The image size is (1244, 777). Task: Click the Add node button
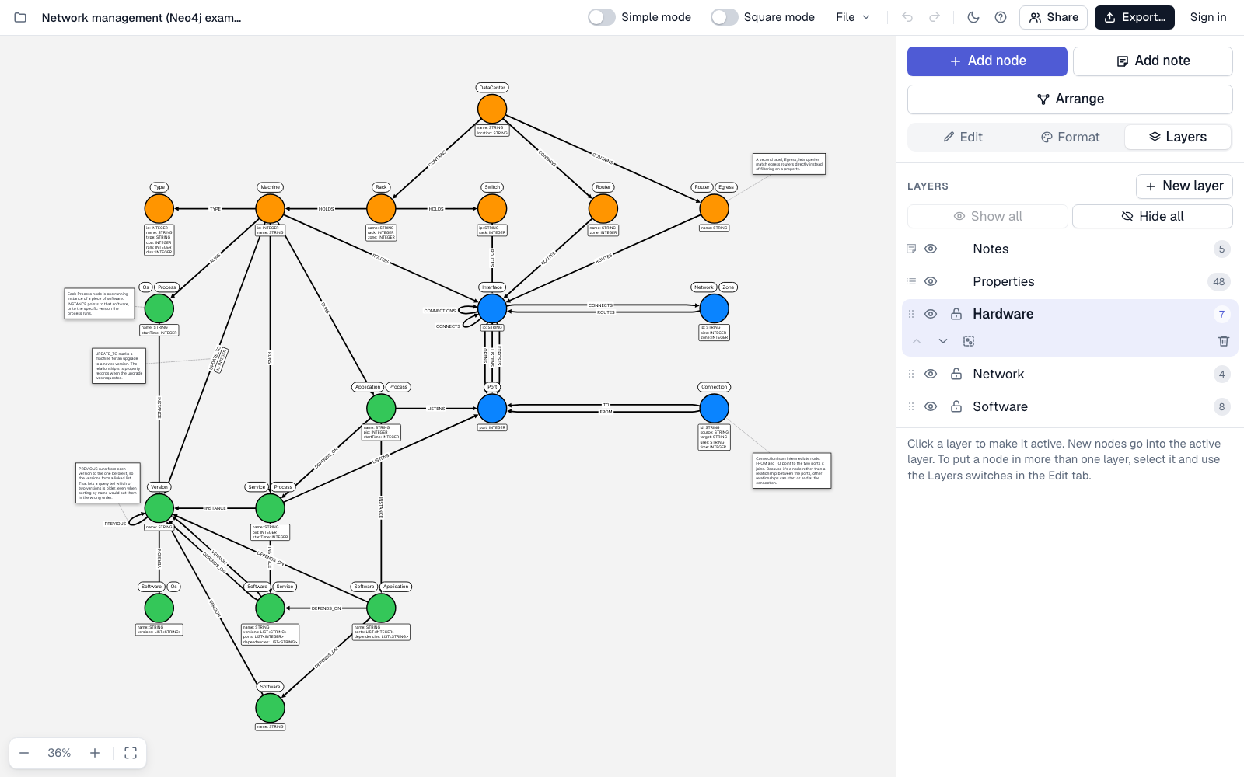click(x=987, y=61)
